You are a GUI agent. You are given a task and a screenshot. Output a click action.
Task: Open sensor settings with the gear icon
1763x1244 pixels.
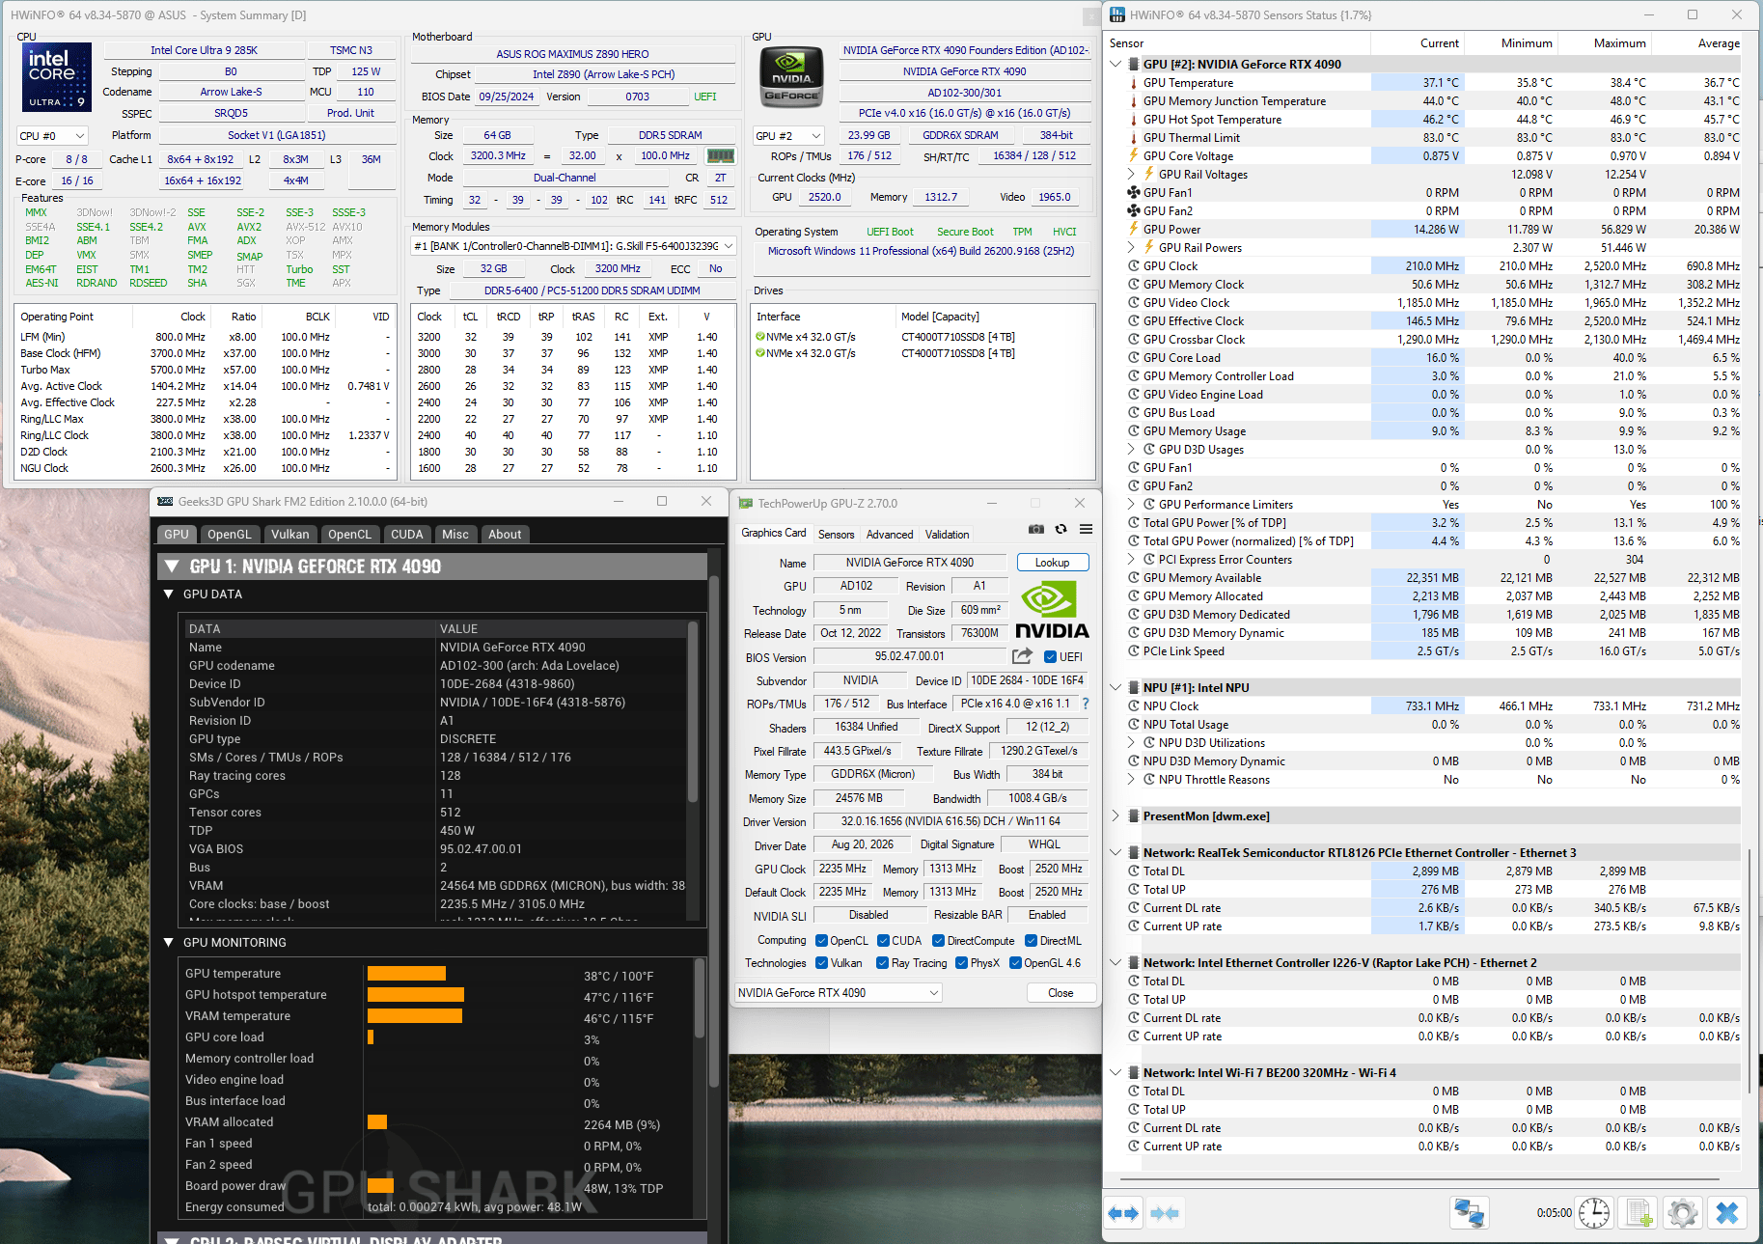pos(1683,1213)
